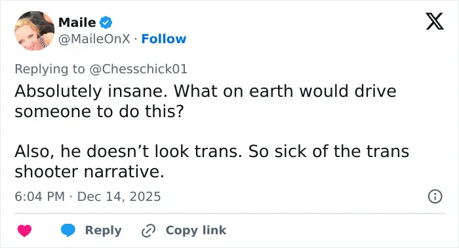The width and height of the screenshot is (459, 248).
Task: Click the Copy link text
Action: pyautogui.click(x=196, y=230)
